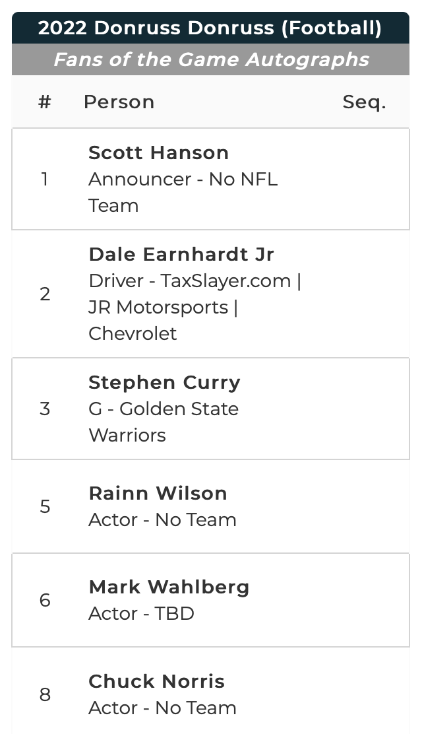Click the # column header

click(45, 102)
